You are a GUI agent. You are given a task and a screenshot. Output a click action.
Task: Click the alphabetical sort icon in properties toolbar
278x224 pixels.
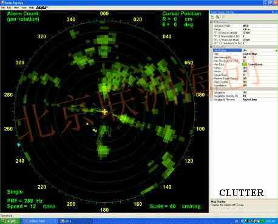point(218,17)
